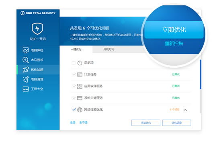Switch to the 开机时间 tab
217x147 pixels.
tap(109, 50)
